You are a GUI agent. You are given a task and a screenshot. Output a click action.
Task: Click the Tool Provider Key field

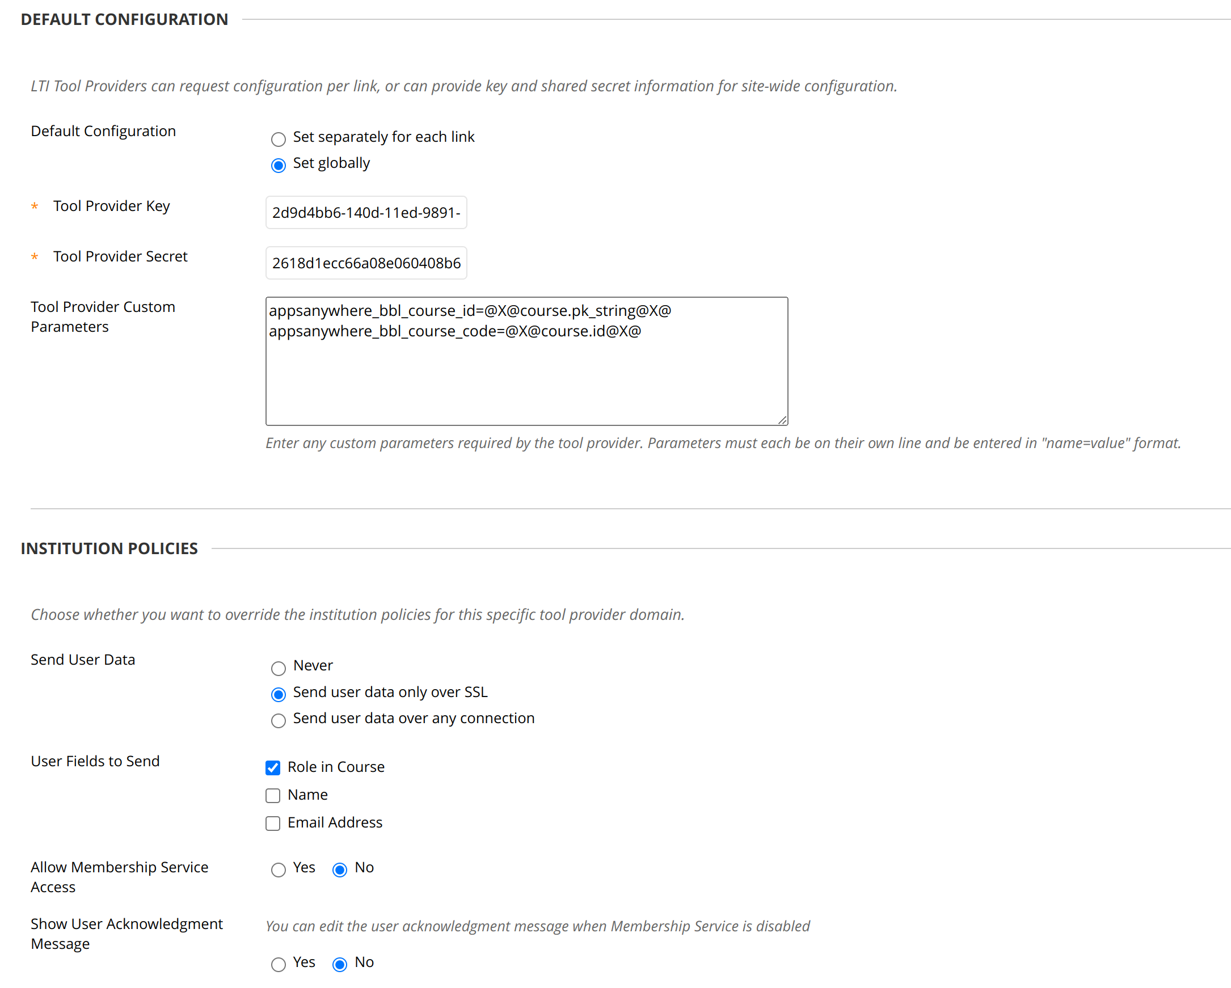pyautogui.click(x=366, y=213)
